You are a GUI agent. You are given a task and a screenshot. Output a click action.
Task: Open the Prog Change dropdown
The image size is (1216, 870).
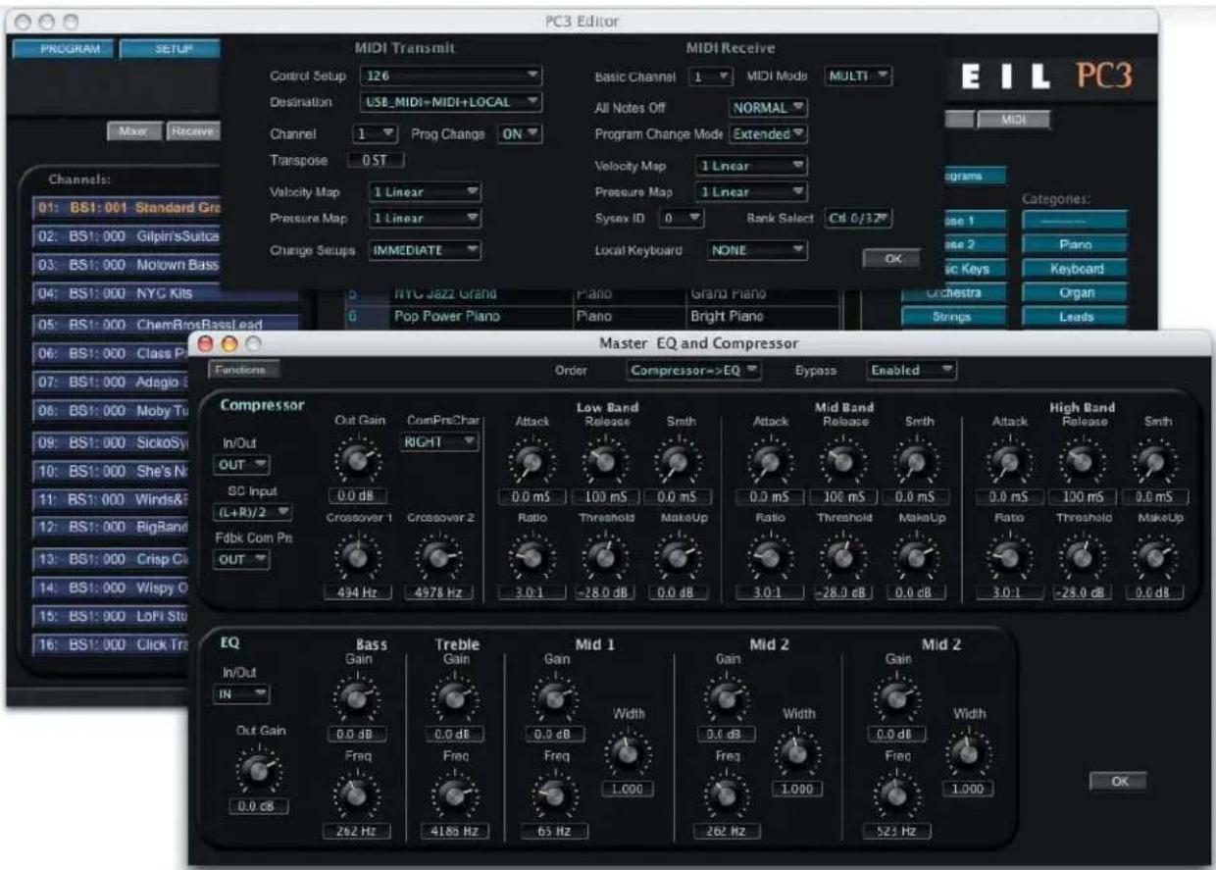coord(520,135)
